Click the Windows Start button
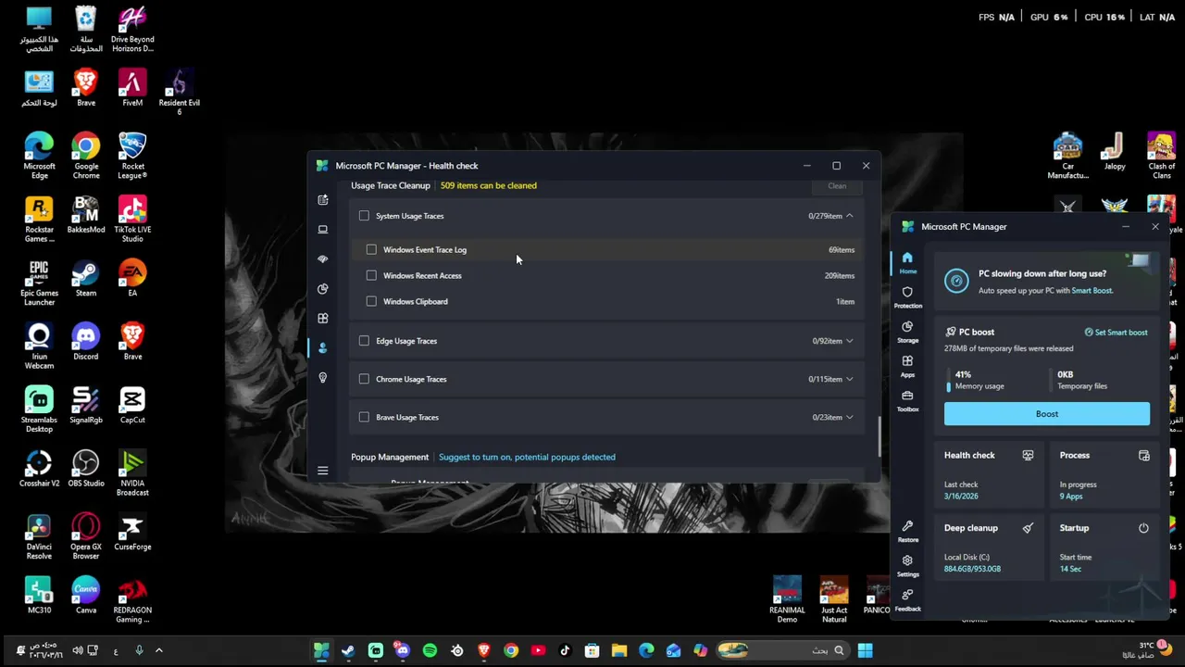This screenshot has height=667, width=1185. click(865, 650)
